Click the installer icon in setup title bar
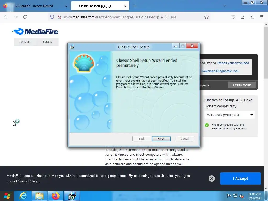The width and height of the screenshot is (268, 201). click(x=72, y=47)
